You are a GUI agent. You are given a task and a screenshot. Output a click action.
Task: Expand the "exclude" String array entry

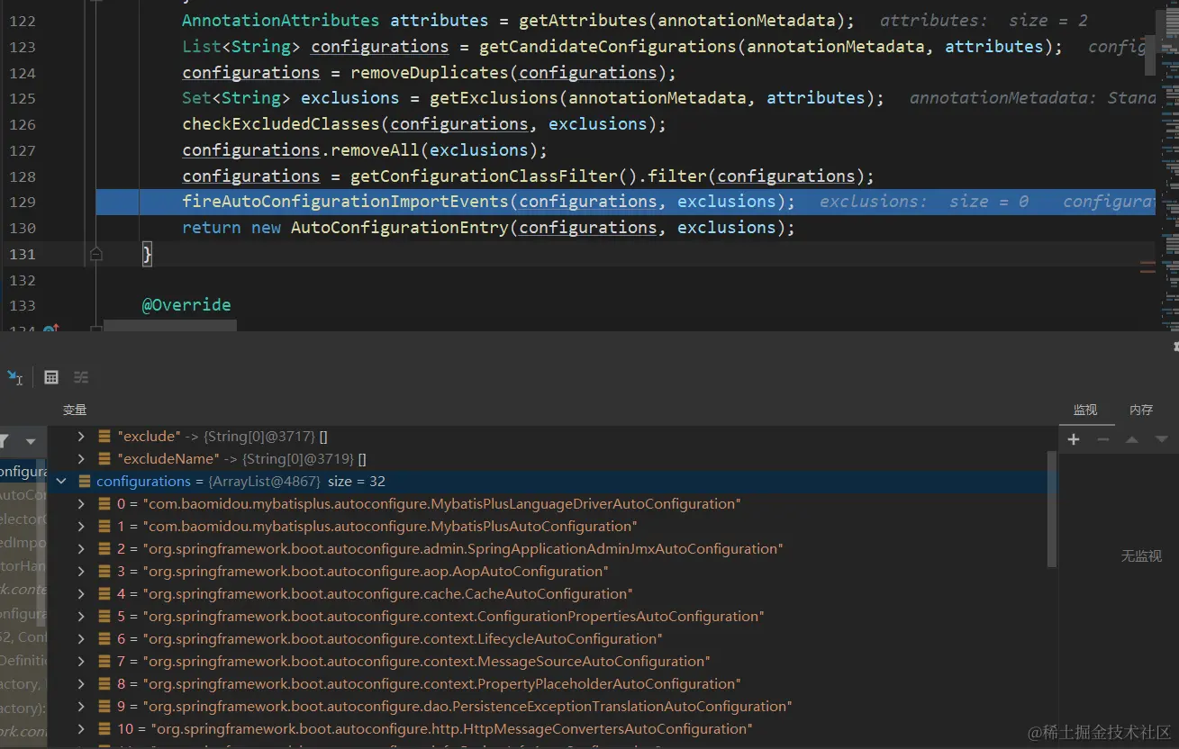pos(81,437)
